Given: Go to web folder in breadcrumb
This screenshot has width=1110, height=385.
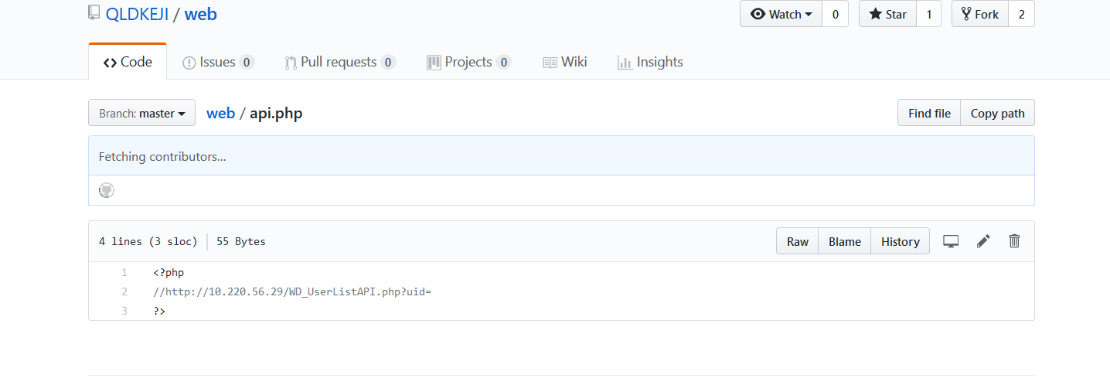Looking at the screenshot, I should pyautogui.click(x=220, y=113).
